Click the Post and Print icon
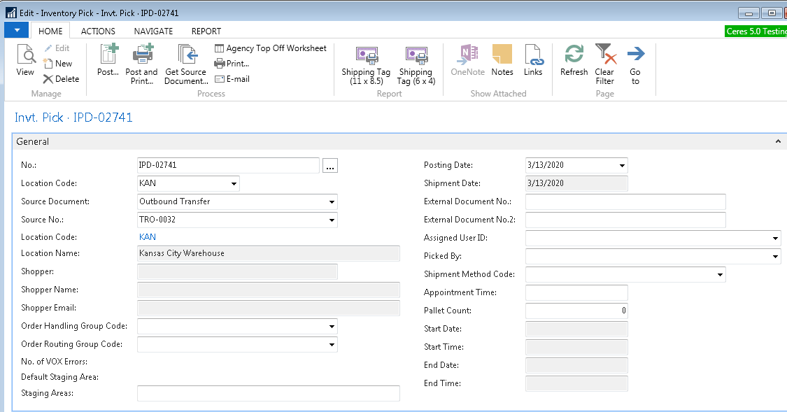This screenshot has height=412, width=787. (142, 56)
